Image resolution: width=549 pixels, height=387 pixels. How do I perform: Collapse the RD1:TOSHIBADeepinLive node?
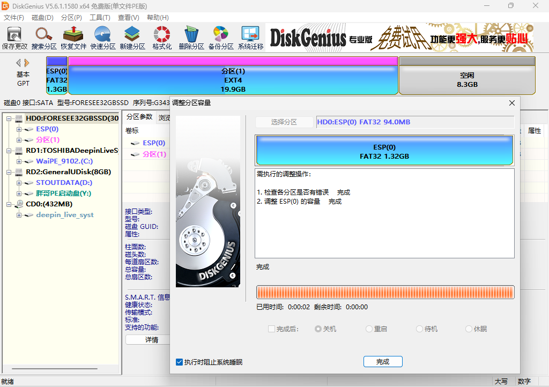tap(9, 151)
